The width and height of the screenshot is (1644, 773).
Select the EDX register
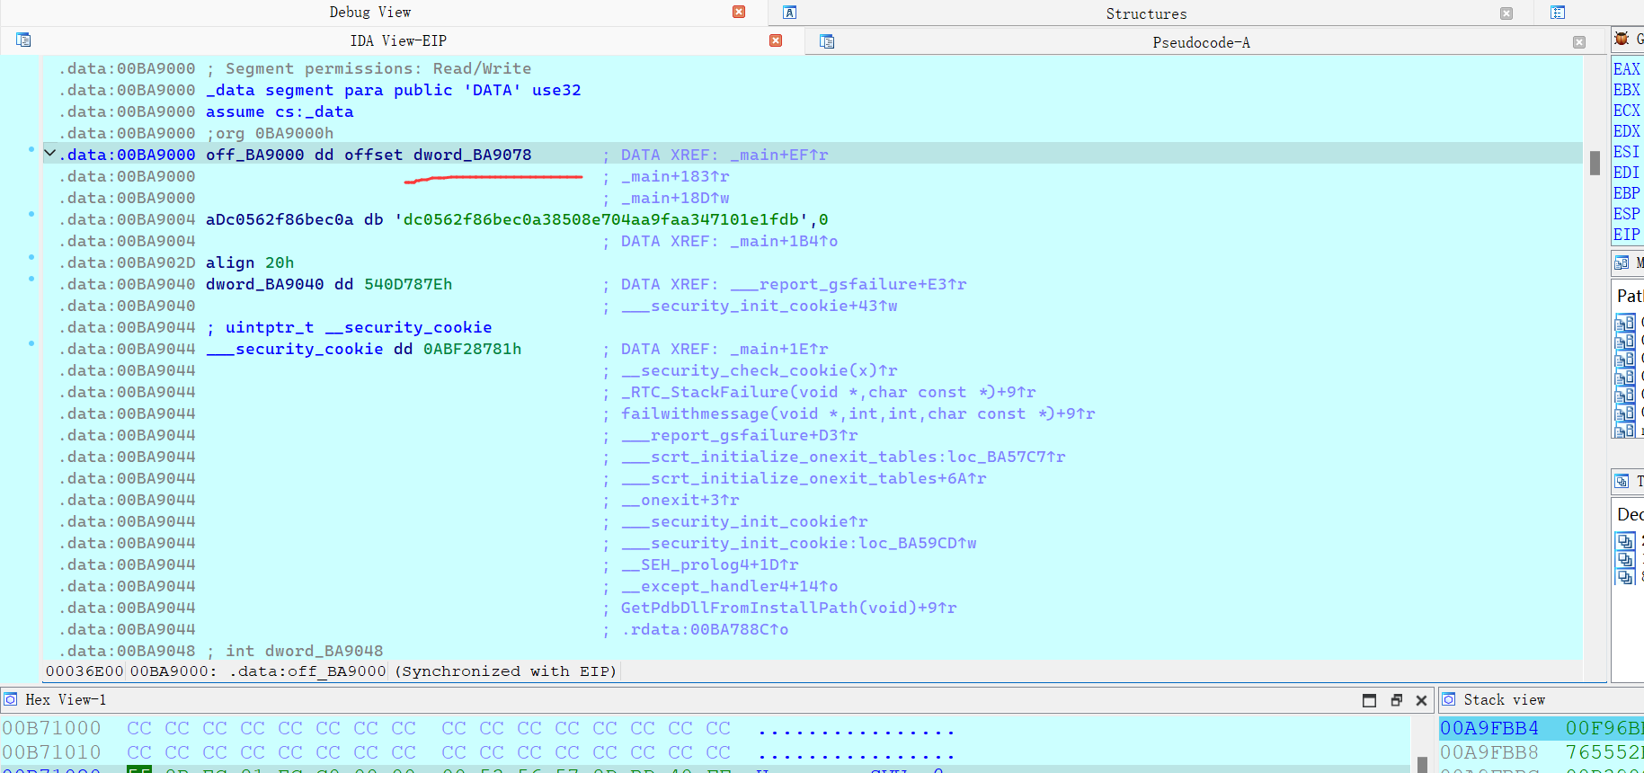tap(1627, 131)
